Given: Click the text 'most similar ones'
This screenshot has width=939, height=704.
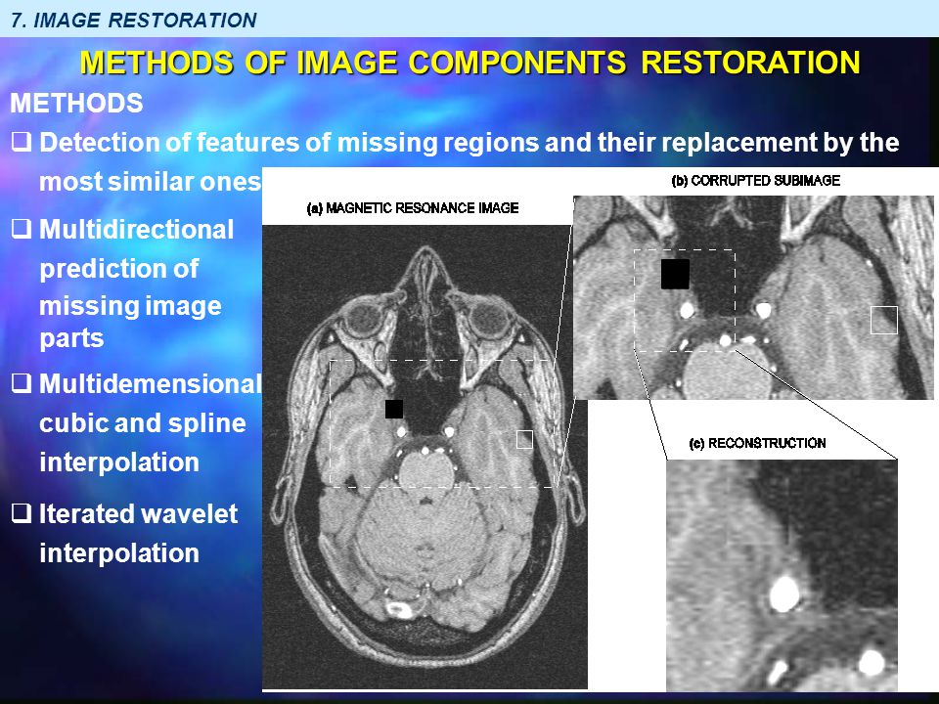Looking at the screenshot, I should pos(151,182).
